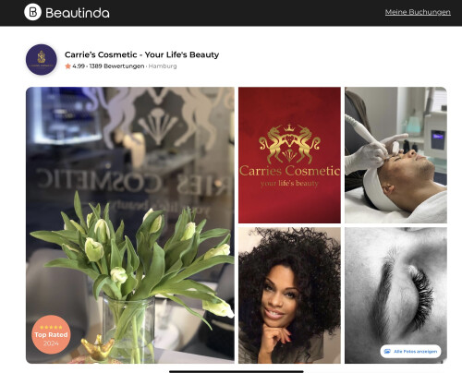The height and width of the screenshot is (373, 462).
Task: Click the bottom home indicator bar
Action: click(237, 371)
